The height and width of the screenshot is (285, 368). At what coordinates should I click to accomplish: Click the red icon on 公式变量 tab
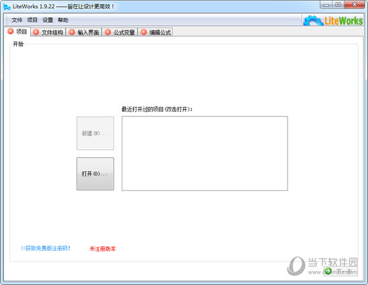[108, 32]
